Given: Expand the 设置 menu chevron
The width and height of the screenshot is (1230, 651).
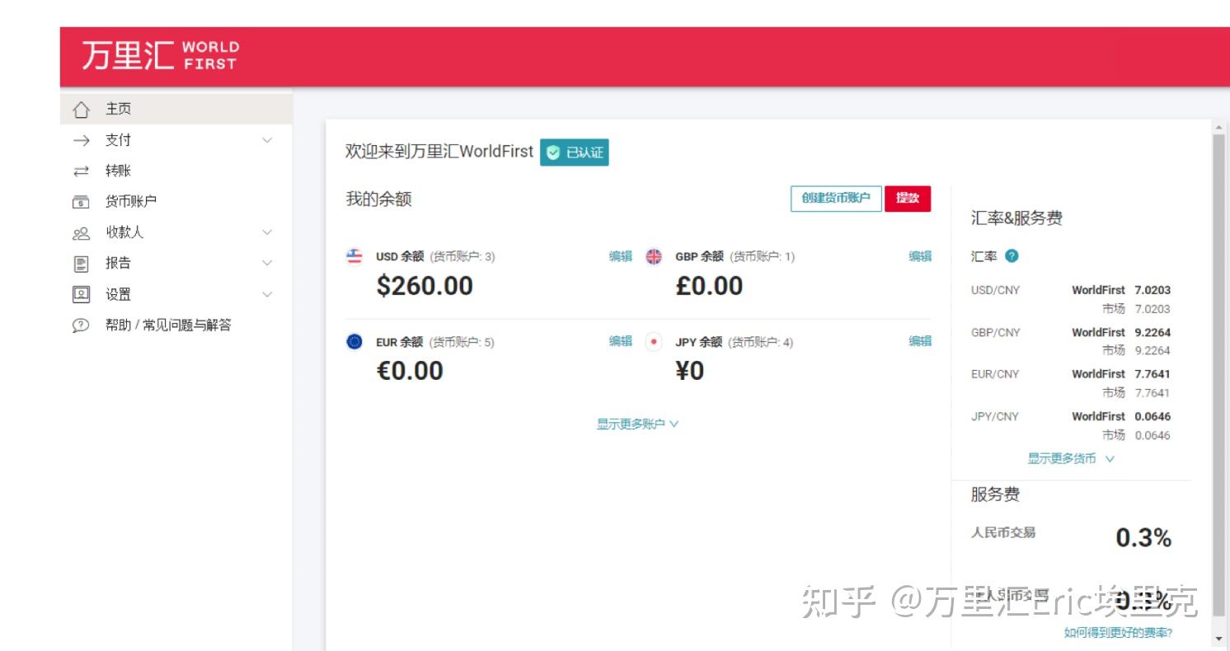Looking at the screenshot, I should pyautogui.click(x=267, y=294).
